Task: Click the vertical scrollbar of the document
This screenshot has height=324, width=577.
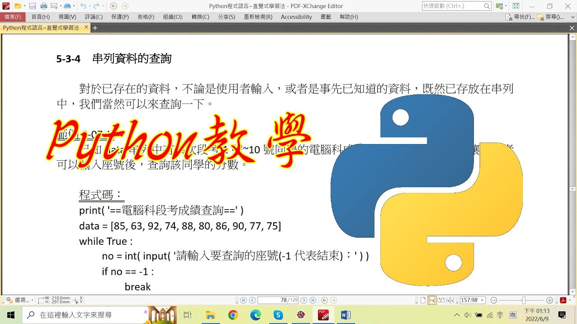Action: 572,164
